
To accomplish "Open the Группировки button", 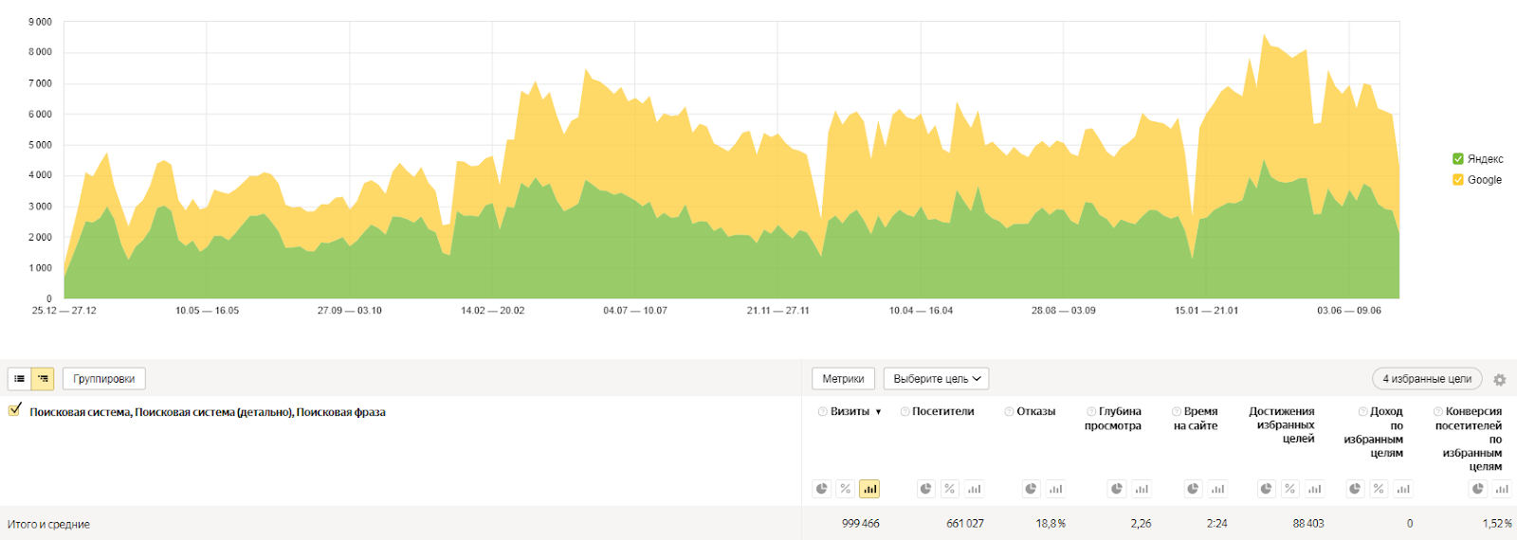I will coord(103,379).
